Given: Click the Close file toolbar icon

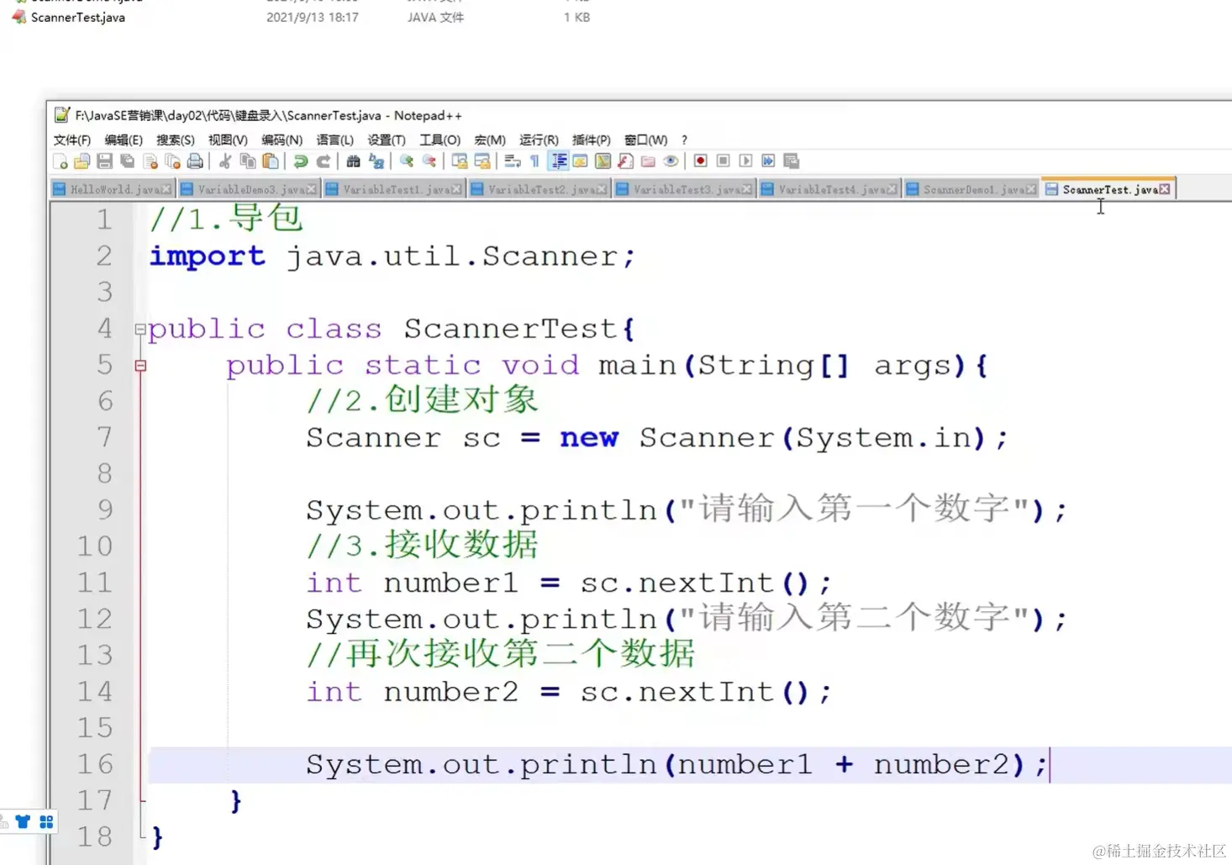Looking at the screenshot, I should click(150, 161).
